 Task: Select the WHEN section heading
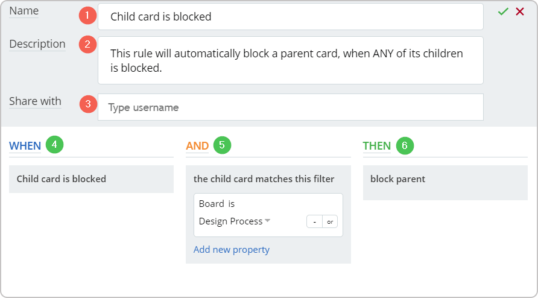25,146
